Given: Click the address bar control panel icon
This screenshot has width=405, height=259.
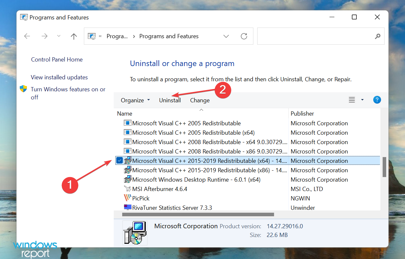Looking at the screenshot, I should pos(92,36).
